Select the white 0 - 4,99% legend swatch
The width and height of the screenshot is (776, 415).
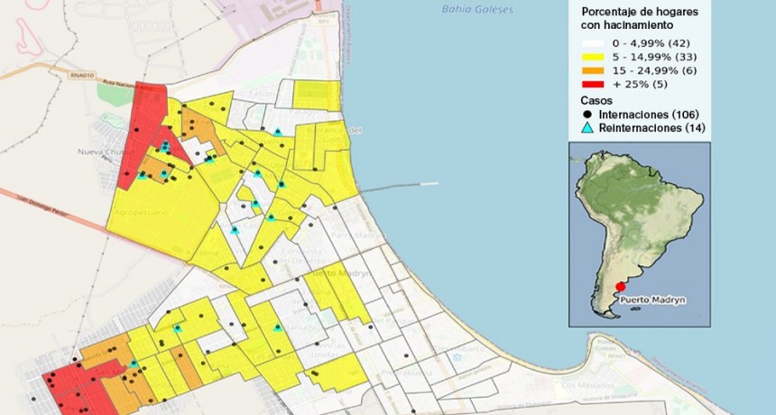coord(593,43)
